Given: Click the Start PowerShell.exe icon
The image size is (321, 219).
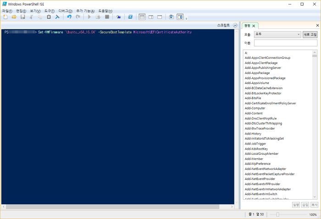Looking at the screenshot, I should point(130,17).
